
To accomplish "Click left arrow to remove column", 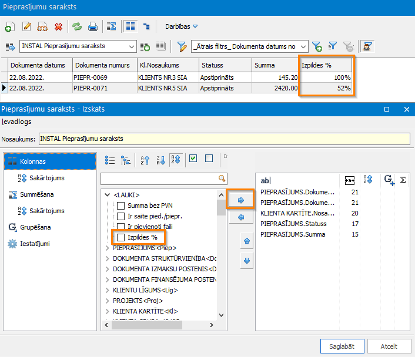I will click(x=240, y=217).
